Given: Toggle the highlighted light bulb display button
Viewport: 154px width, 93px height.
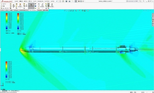Looking at the screenshot, I should coord(49,4).
